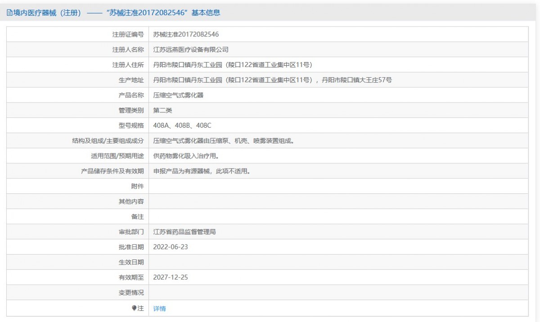
Task: Click the 生产地址 production address value
Action: coord(273,80)
